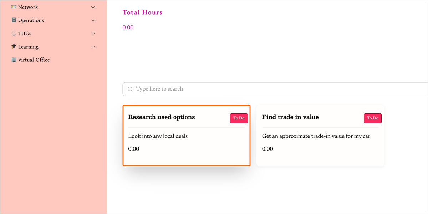Screen dimensions: 428x214
Task: Click the anchor icon beside TUGs
Action: (14, 34)
